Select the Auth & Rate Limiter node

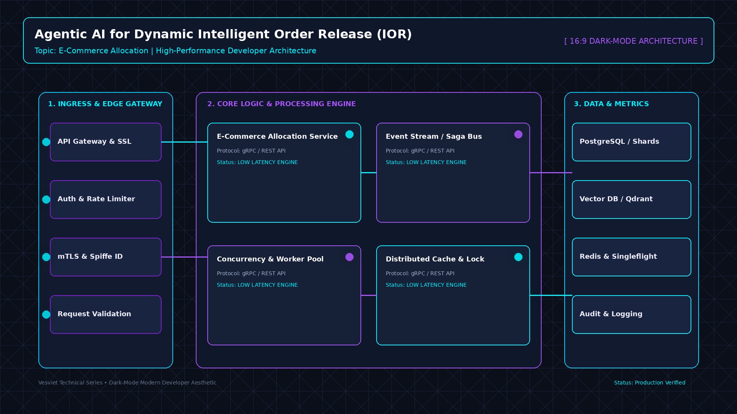(106, 199)
